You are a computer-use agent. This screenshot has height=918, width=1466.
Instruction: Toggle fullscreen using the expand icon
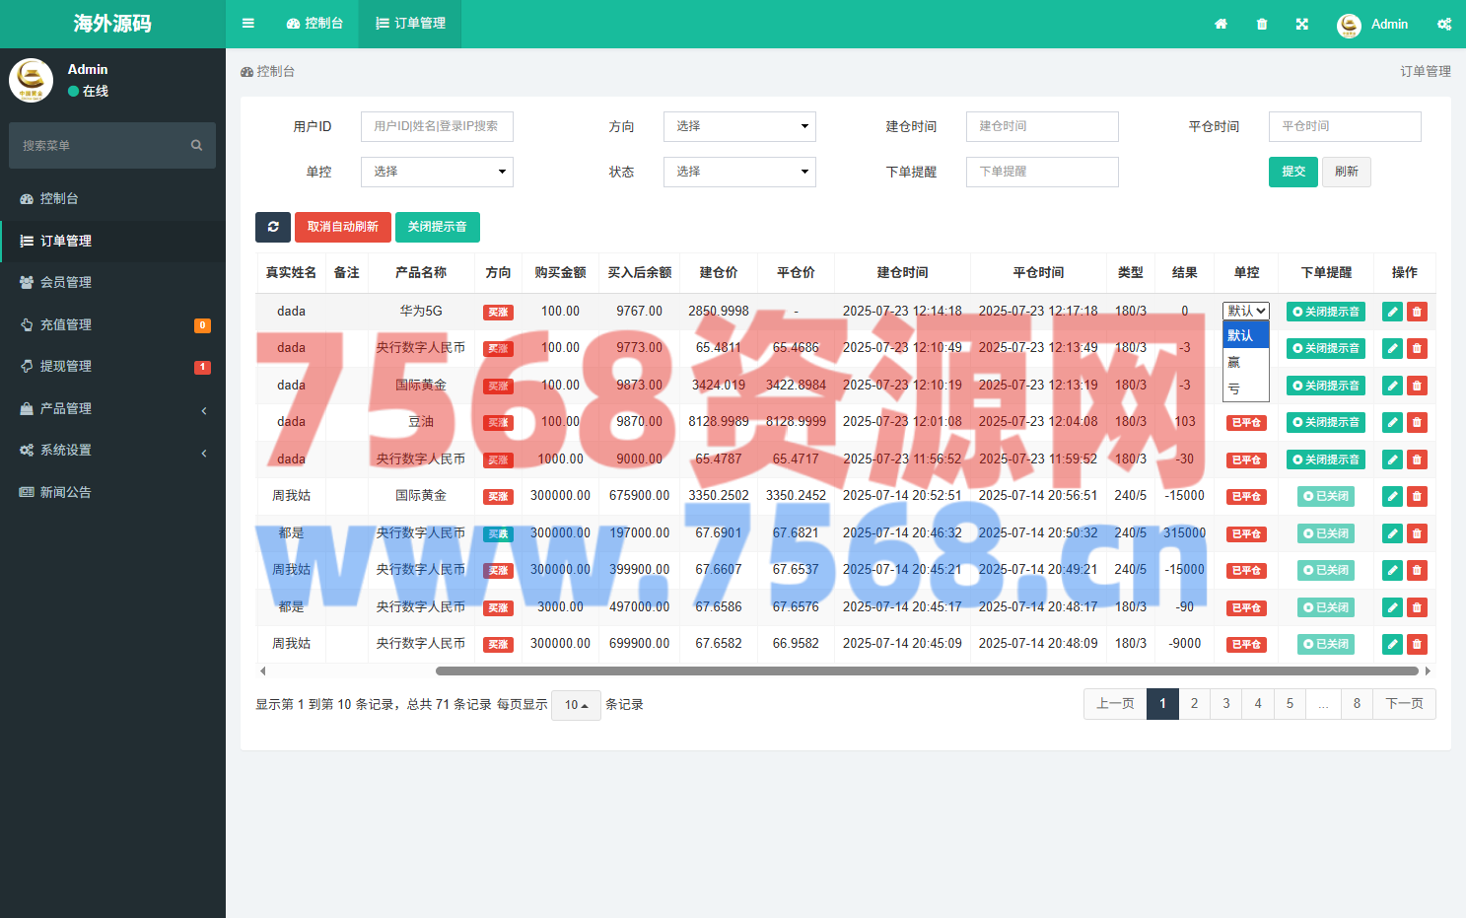[x=1302, y=24]
